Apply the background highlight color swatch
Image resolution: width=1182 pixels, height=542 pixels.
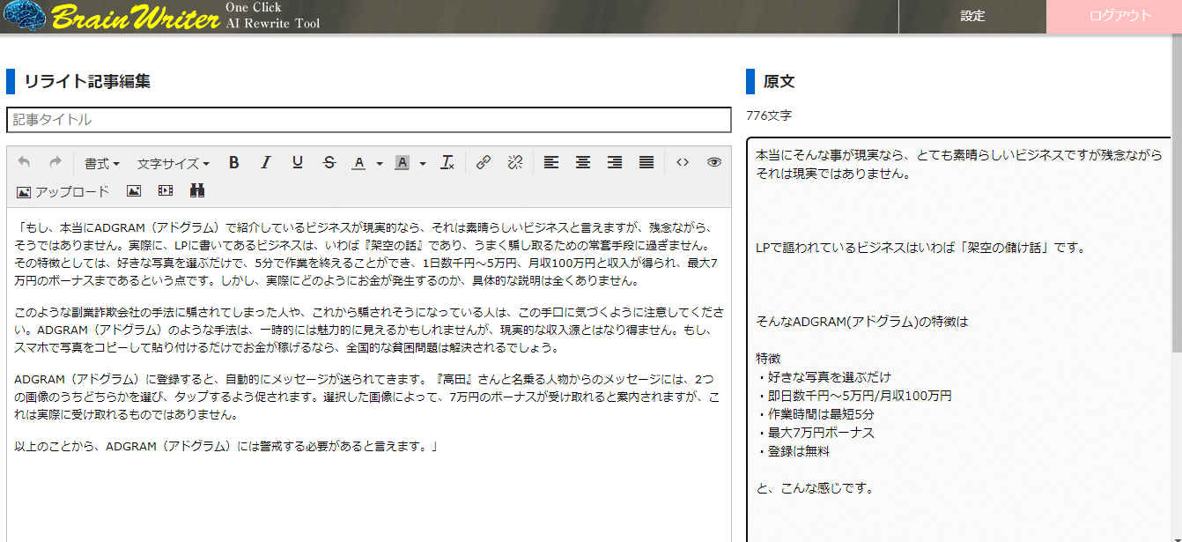[403, 163]
